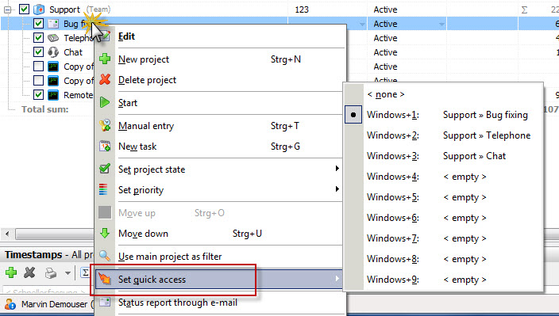
Task: Expand the Set project state submenu
Action: (228, 169)
